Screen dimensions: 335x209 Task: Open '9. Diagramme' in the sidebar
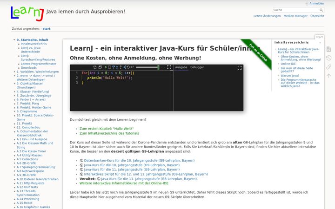tap(27, 111)
